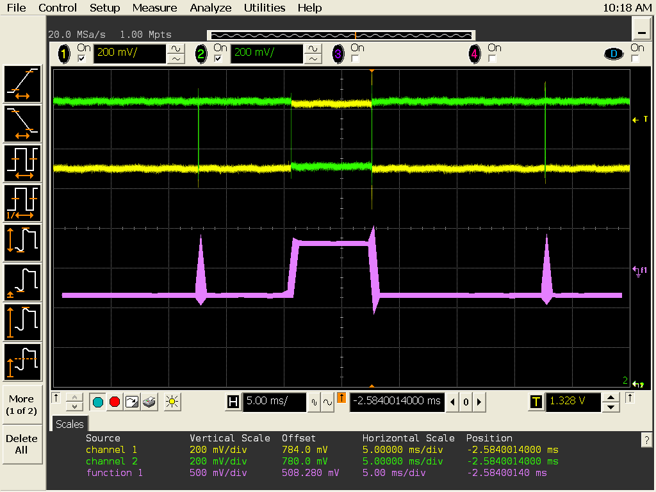Click the double-chevron expand collapse button
This screenshot has width=656, height=492.
click(x=74, y=402)
